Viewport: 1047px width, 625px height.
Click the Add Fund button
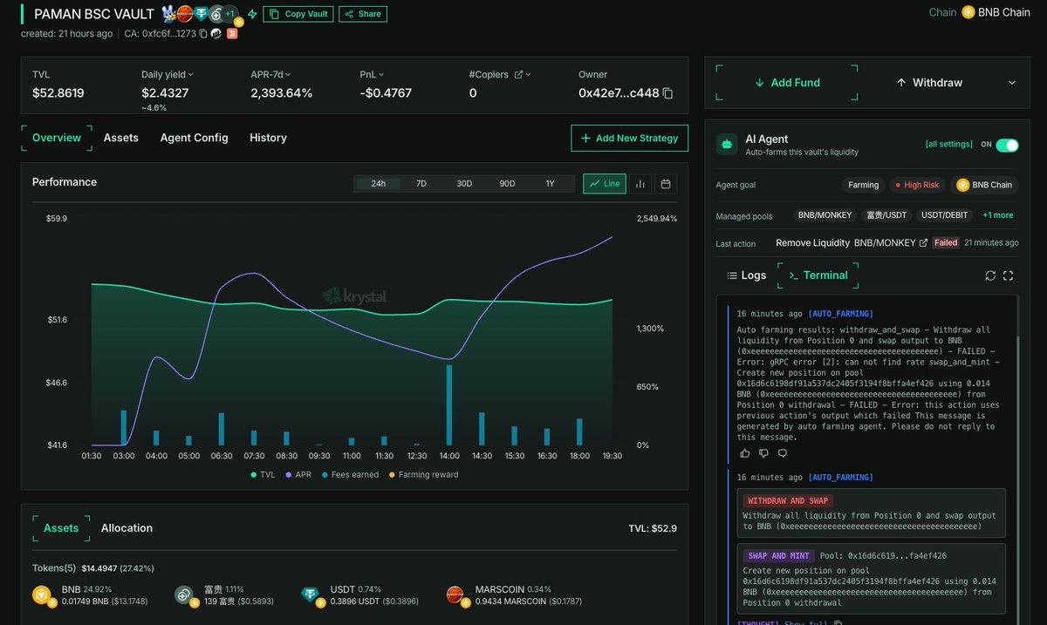pyautogui.click(x=787, y=83)
